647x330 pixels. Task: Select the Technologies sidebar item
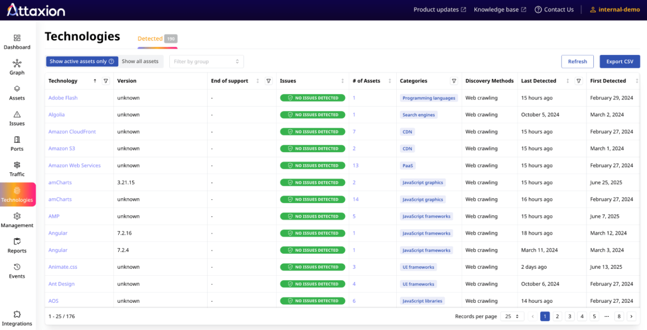click(x=18, y=194)
